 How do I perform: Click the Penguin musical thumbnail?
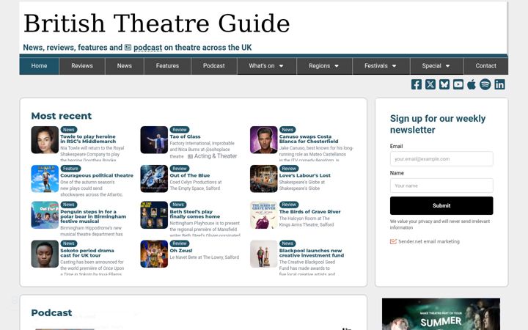(45, 215)
